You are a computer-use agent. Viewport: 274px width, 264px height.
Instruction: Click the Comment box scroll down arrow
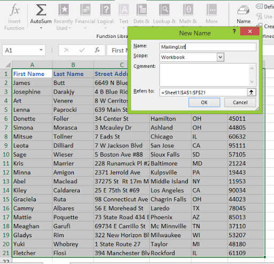tap(252, 82)
